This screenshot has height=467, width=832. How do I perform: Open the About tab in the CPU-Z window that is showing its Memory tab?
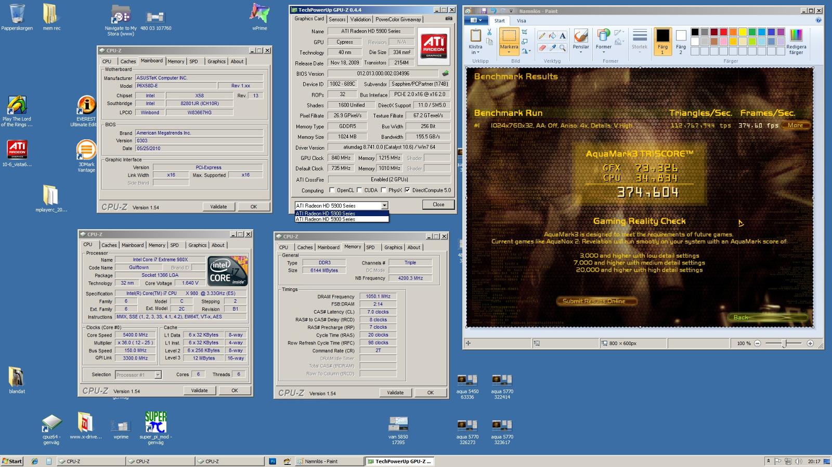click(x=414, y=247)
